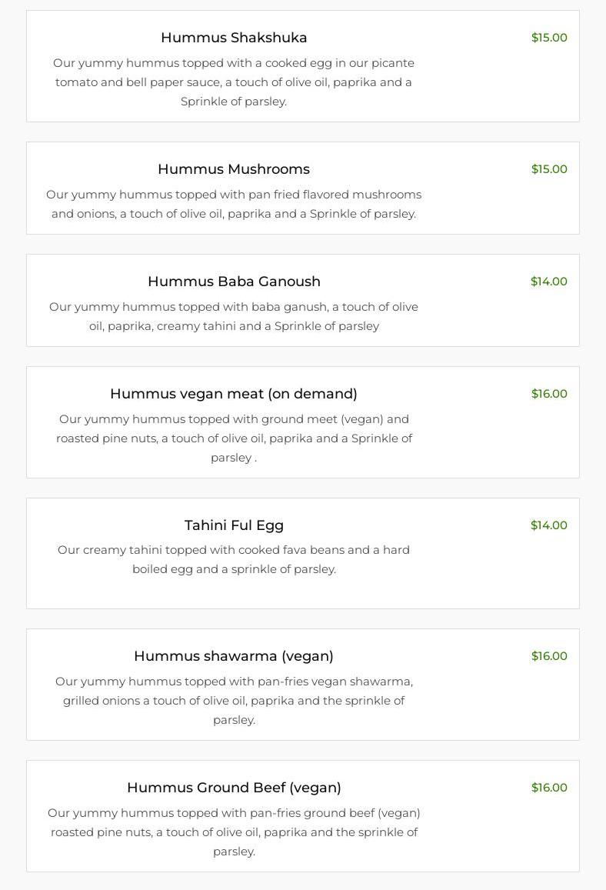Click the pan fried mushrooms description
This screenshot has height=890, width=606.
234,204
